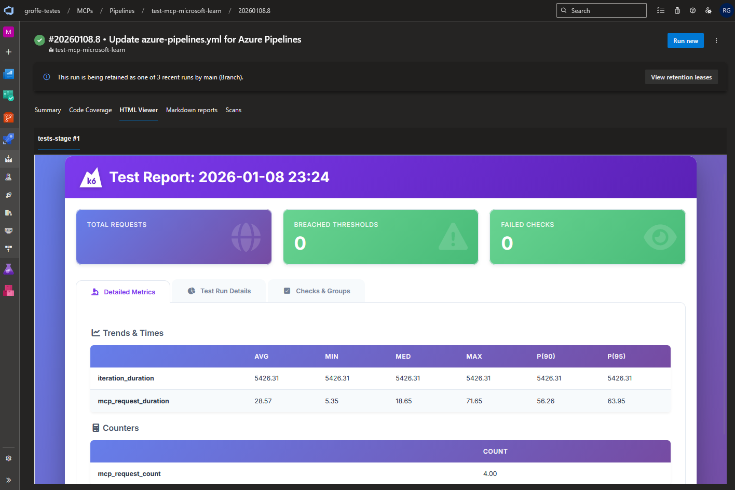
Task: Expand the sidebar with double-chevron icon
Action: [x=8, y=480]
